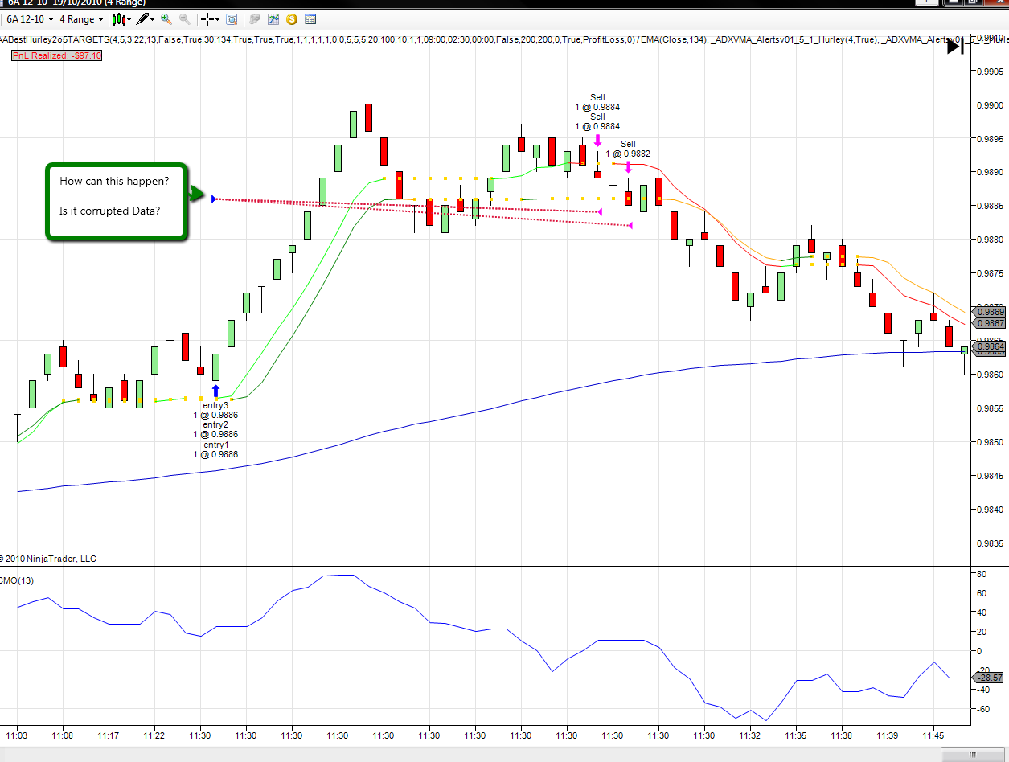Select the pencil drawing tools icon
The width and height of the screenshot is (1009, 762).
[142, 18]
